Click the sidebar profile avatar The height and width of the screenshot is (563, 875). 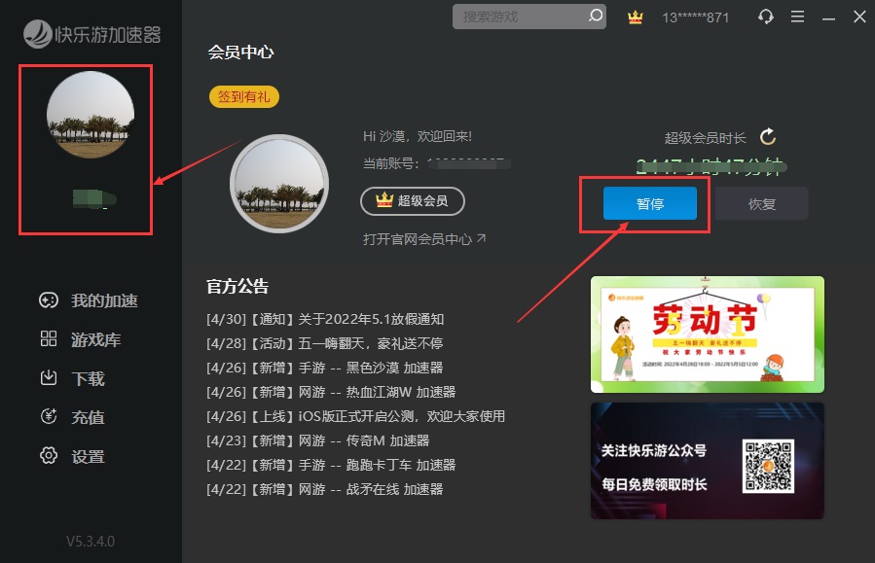click(91, 115)
